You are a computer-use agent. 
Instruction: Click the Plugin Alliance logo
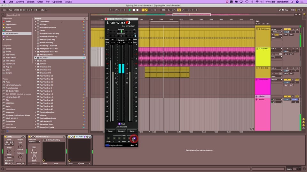click(114, 145)
